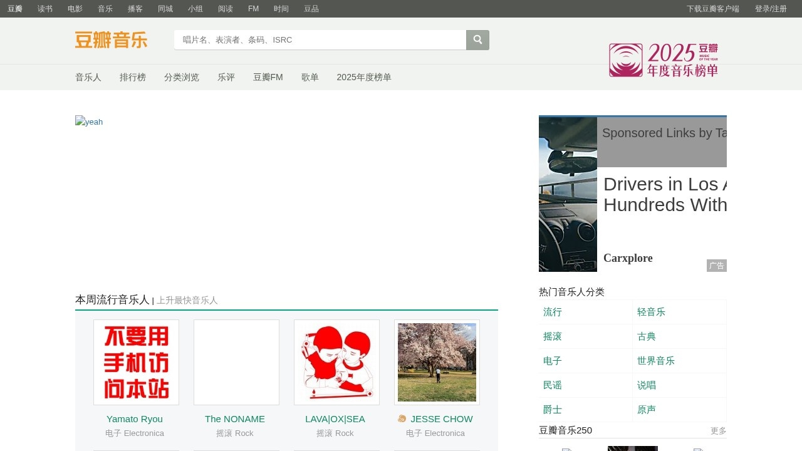Click the search magnifier icon
The height and width of the screenshot is (451, 802).
477,39
